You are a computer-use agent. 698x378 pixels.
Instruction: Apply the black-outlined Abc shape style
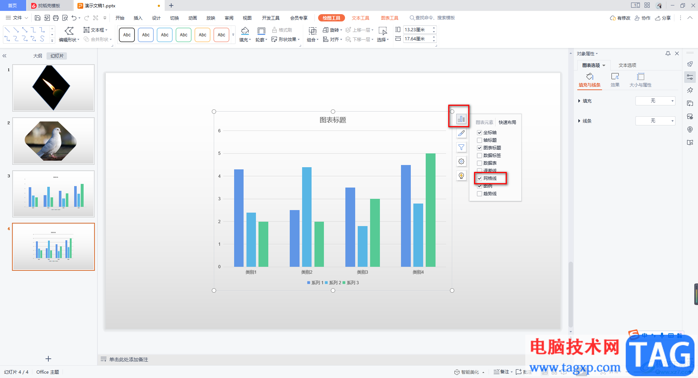coord(127,35)
